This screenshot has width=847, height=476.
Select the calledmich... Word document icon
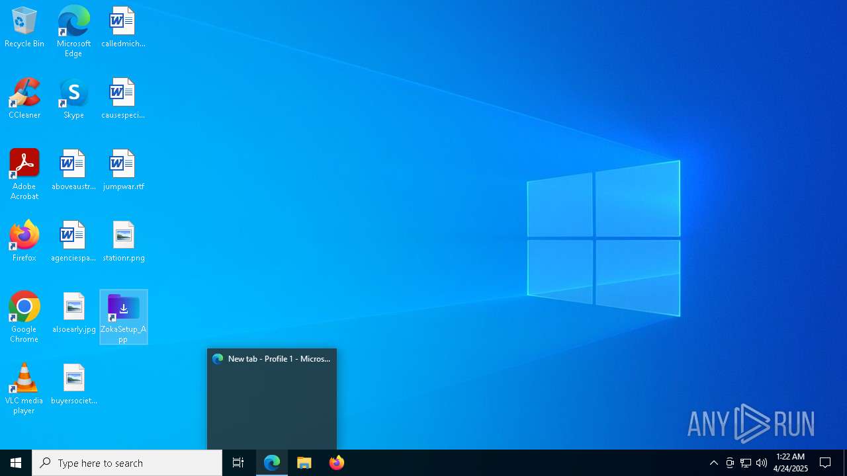123,28
